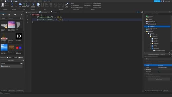Image resolution: width=172 pixels, height=97 pixels.
Task: Collapse the Behavior properties section
Action: (145, 70)
